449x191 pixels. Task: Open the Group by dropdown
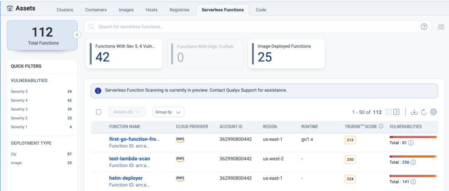[168, 112]
